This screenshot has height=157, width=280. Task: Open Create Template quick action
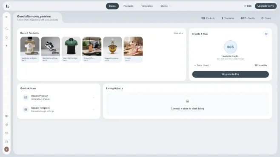(x=59, y=109)
